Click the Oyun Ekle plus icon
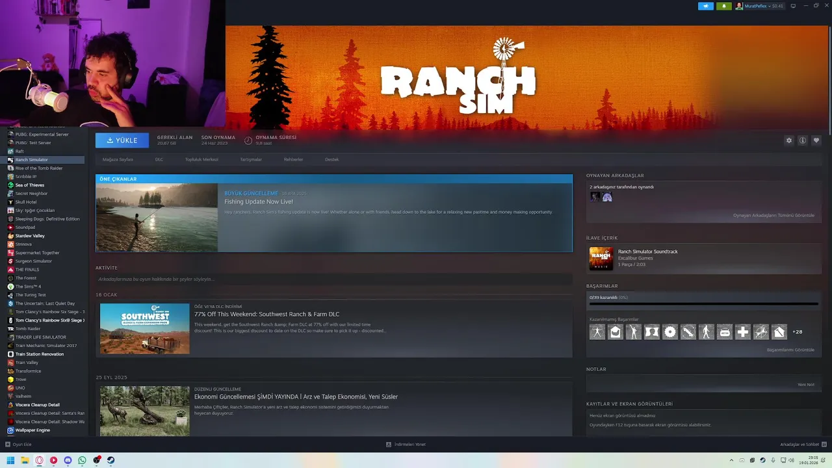 coord(8,445)
